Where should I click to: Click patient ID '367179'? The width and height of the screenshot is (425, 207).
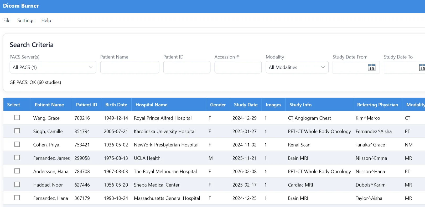coord(82,198)
